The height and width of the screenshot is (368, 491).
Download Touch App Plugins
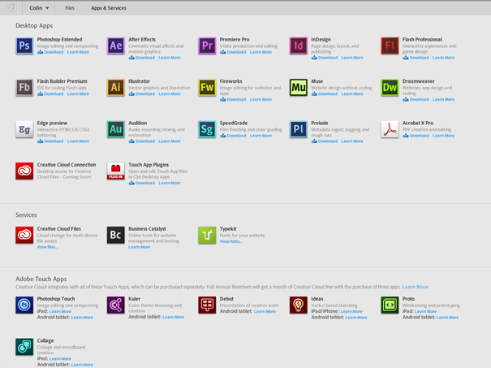[142, 183]
